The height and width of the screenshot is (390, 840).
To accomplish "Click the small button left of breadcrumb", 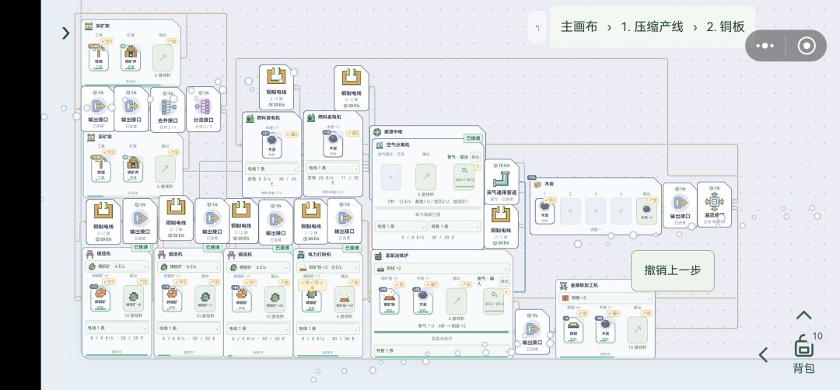I will point(537,27).
